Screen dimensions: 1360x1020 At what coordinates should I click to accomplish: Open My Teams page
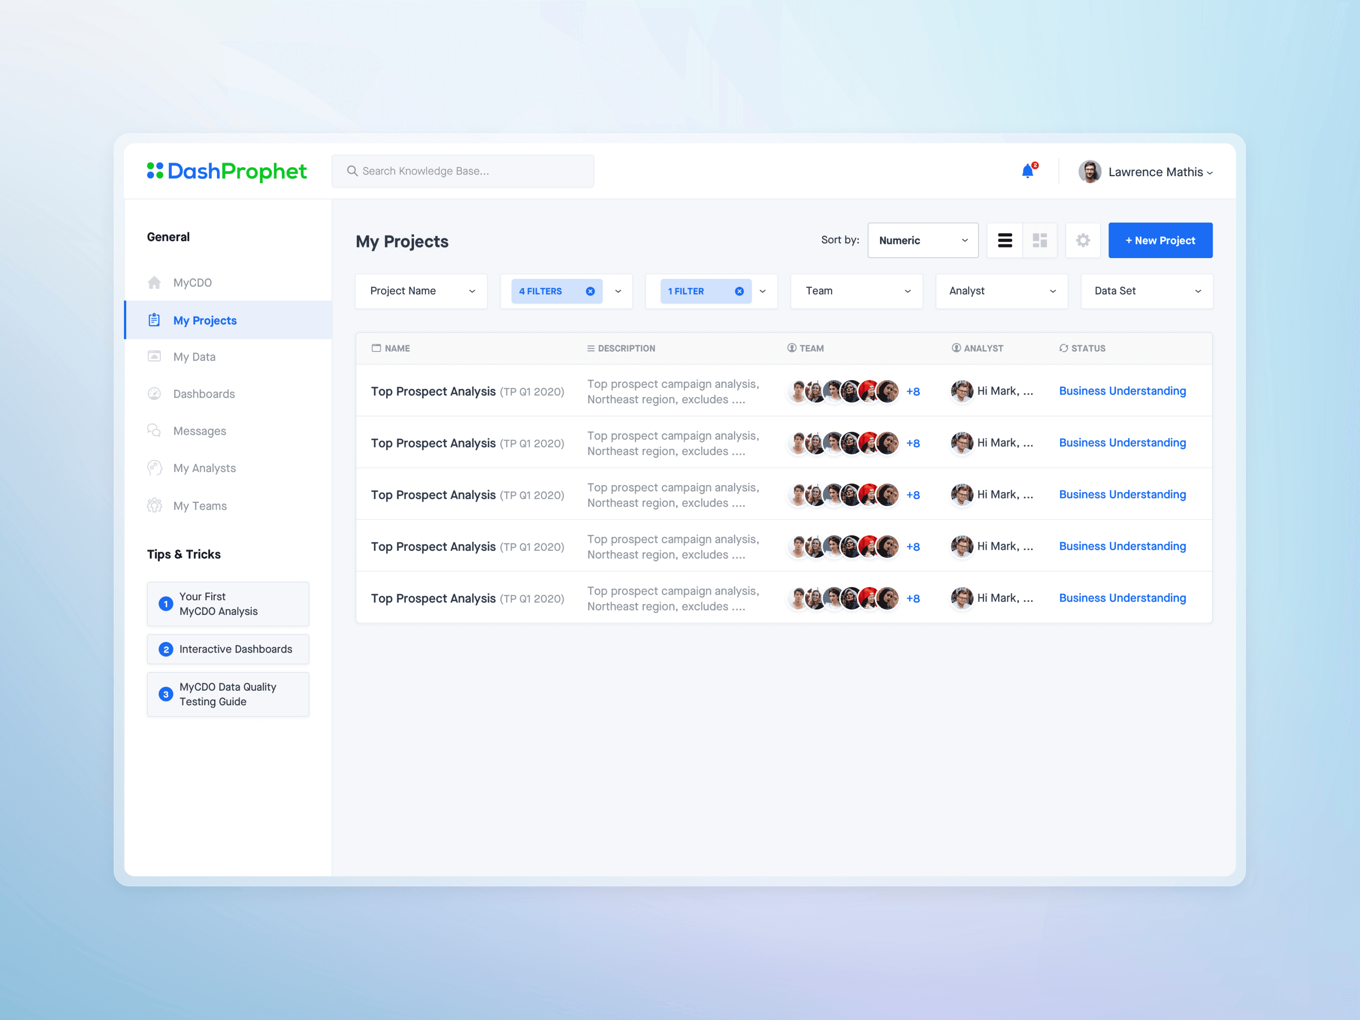point(200,506)
